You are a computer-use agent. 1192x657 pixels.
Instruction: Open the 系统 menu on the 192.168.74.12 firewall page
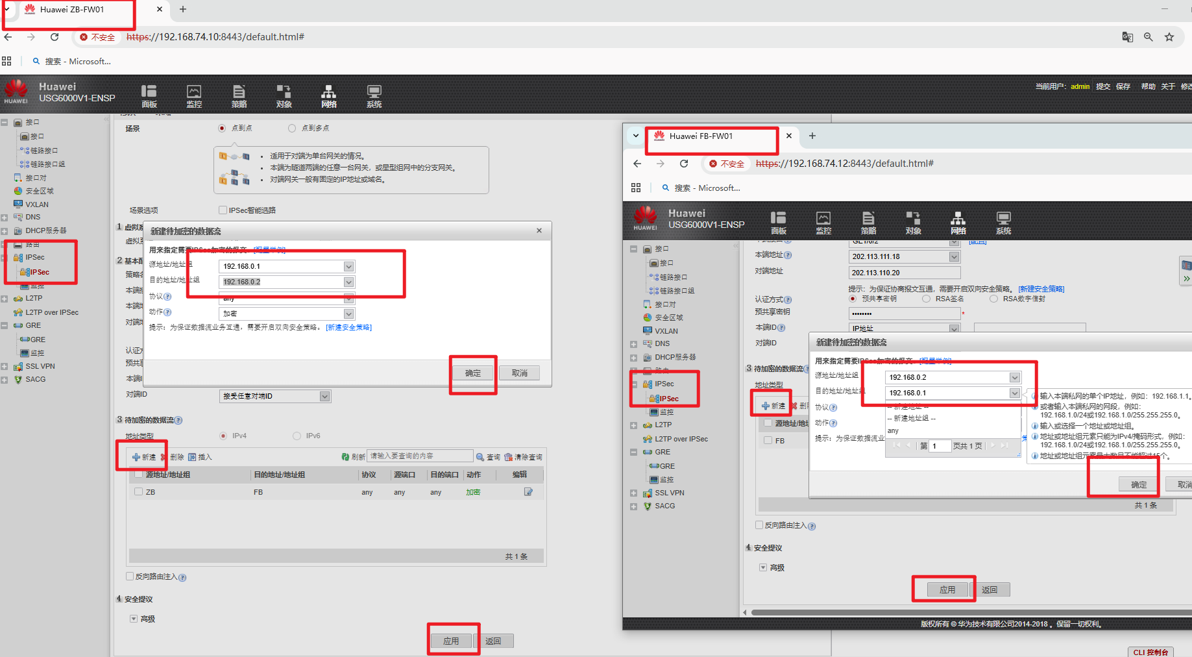pyautogui.click(x=1003, y=223)
